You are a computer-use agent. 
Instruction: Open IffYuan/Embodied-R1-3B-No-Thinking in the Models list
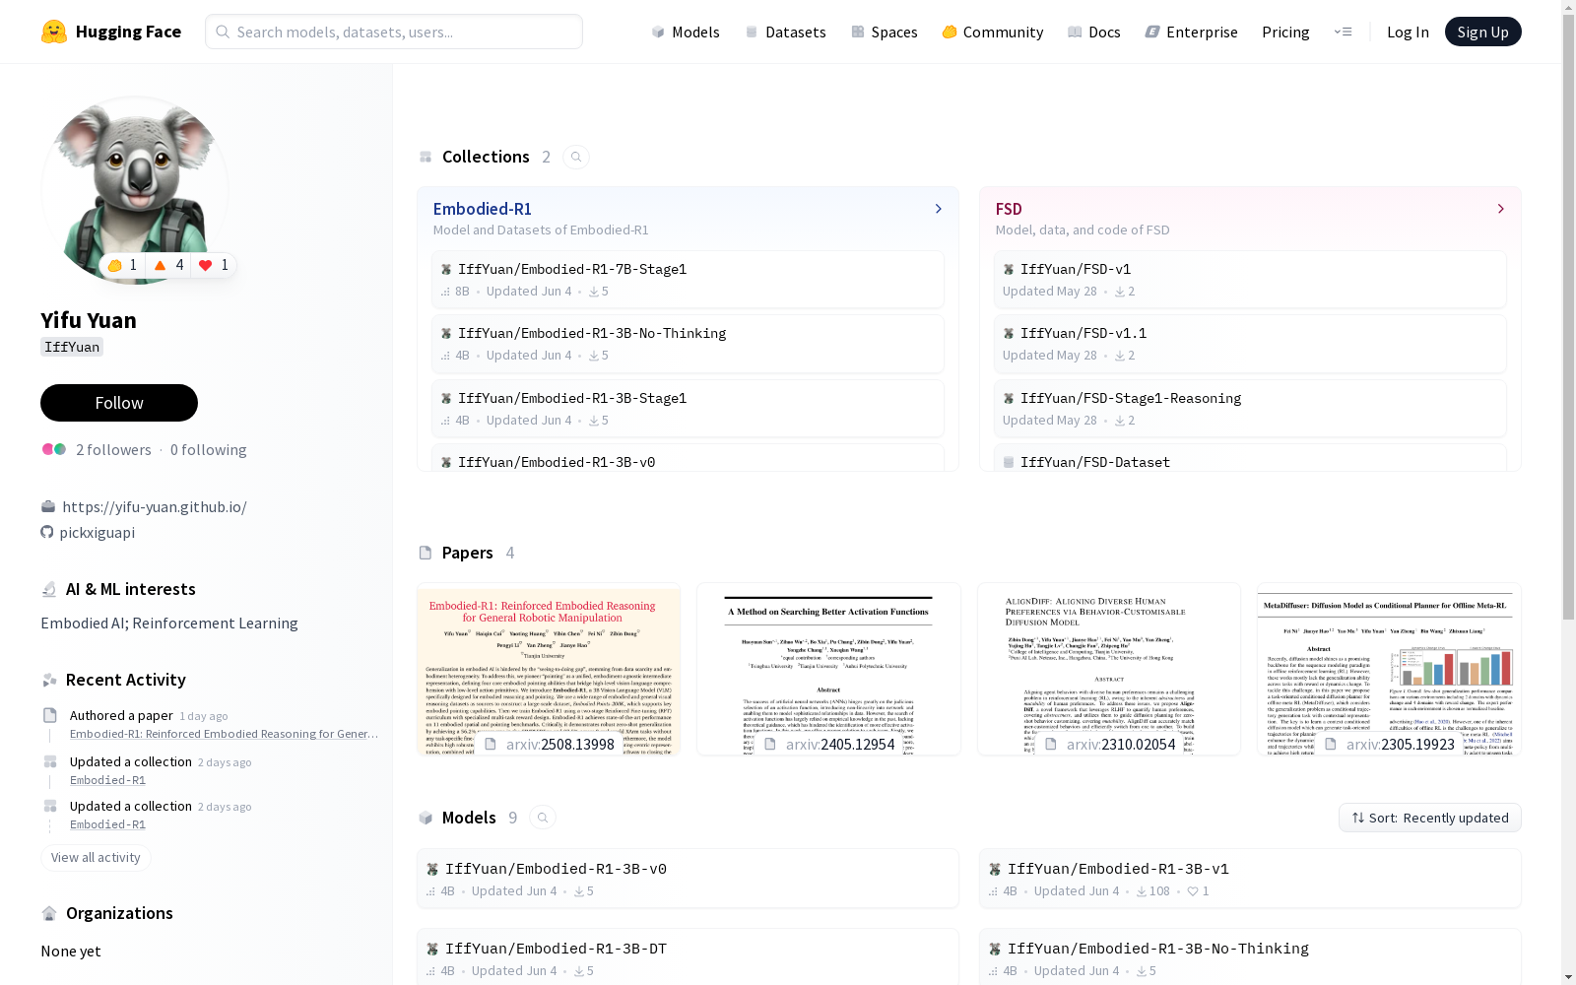pos(1250,956)
